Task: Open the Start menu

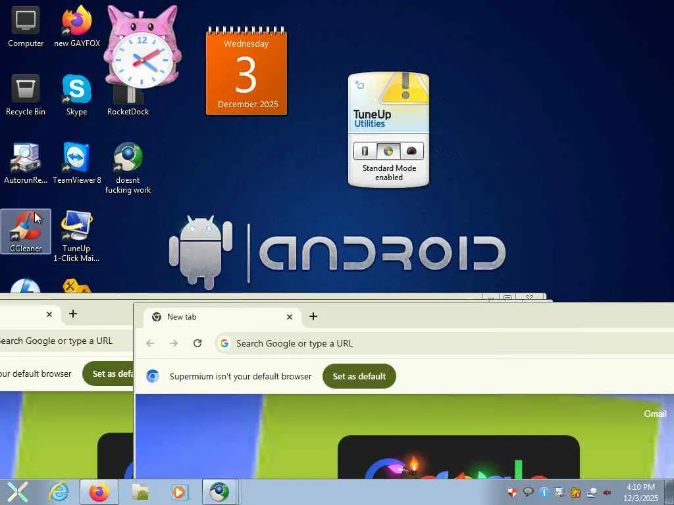Action: coord(18,492)
